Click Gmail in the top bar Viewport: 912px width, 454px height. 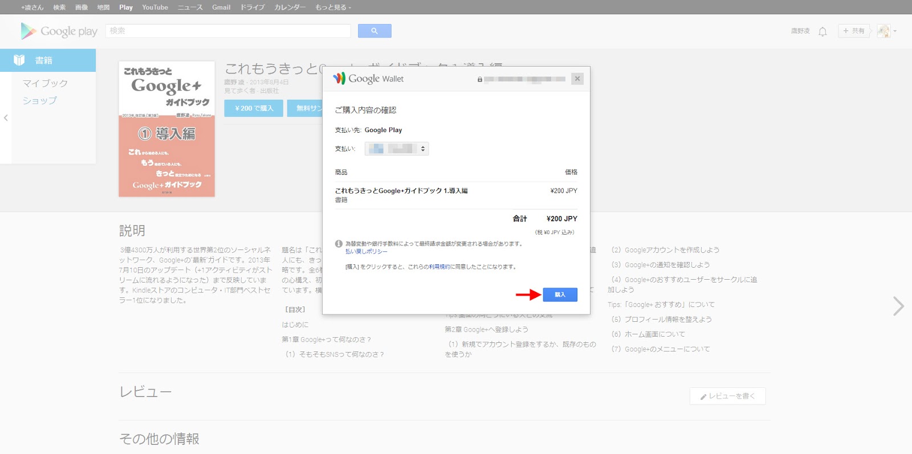point(221,7)
